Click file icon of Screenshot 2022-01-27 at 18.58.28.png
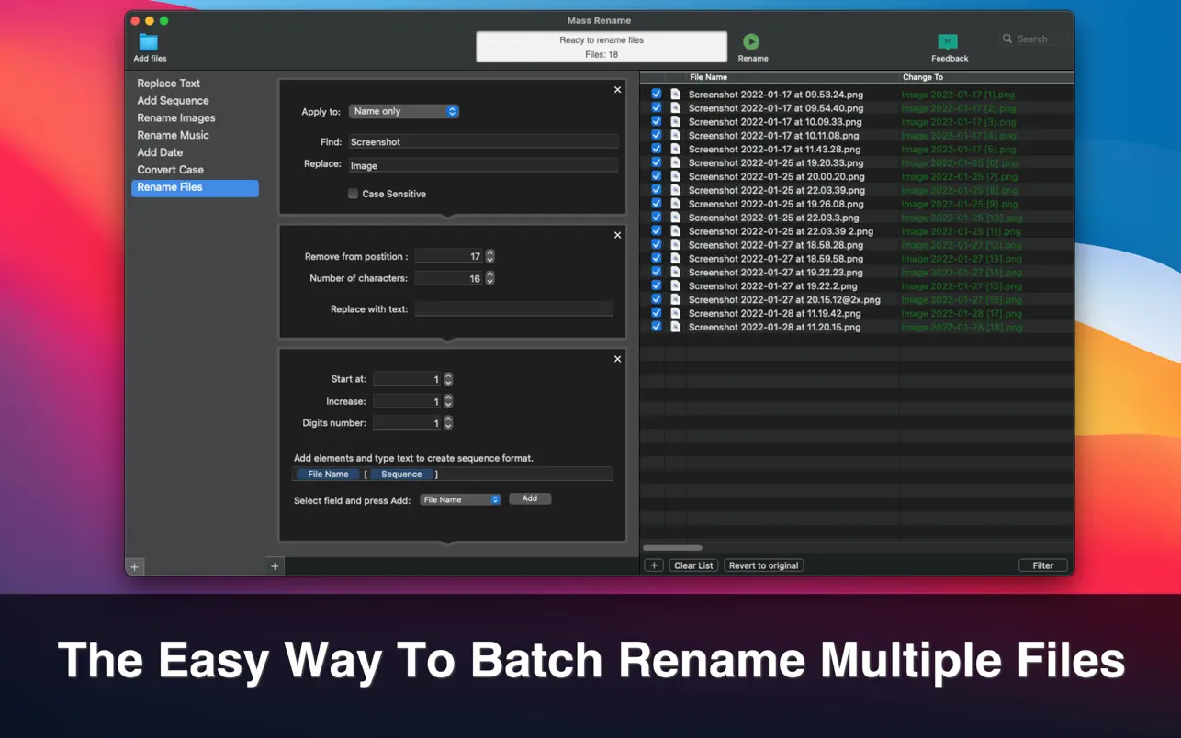The height and width of the screenshot is (738, 1181). pyautogui.click(x=675, y=245)
